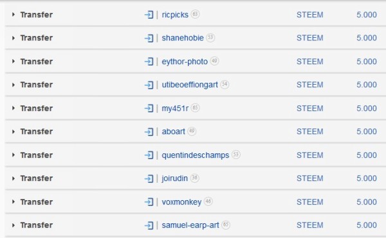Open the shanehobie account link
386x238 pixels.
tap(183, 38)
